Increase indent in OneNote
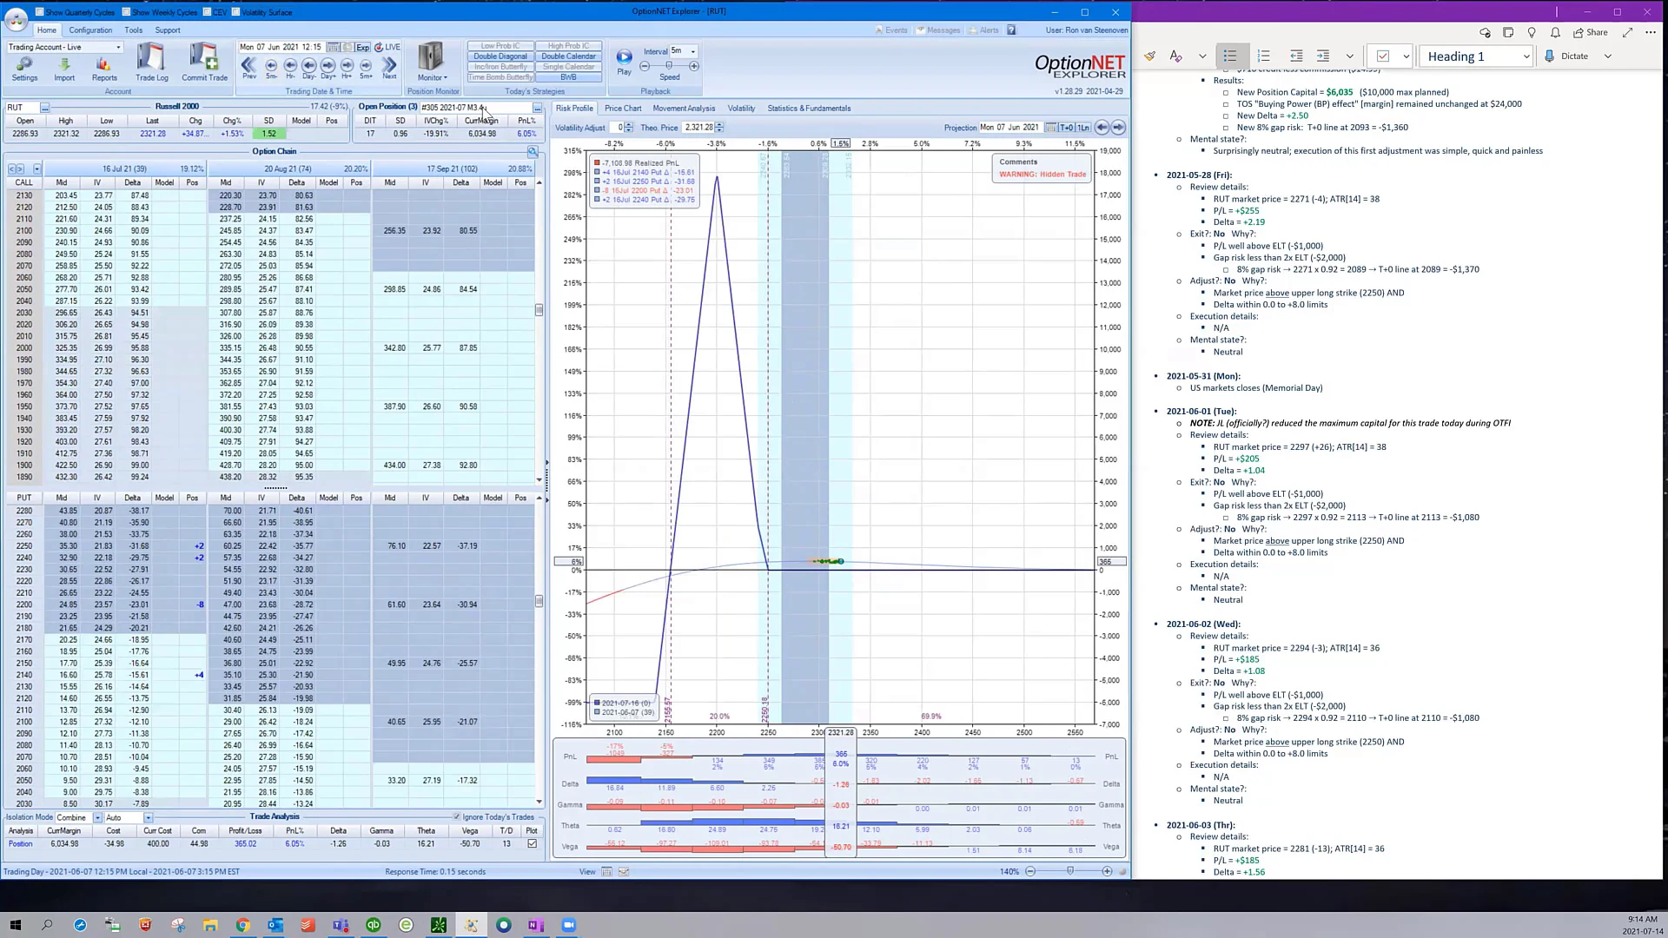The width and height of the screenshot is (1668, 938). click(1323, 56)
